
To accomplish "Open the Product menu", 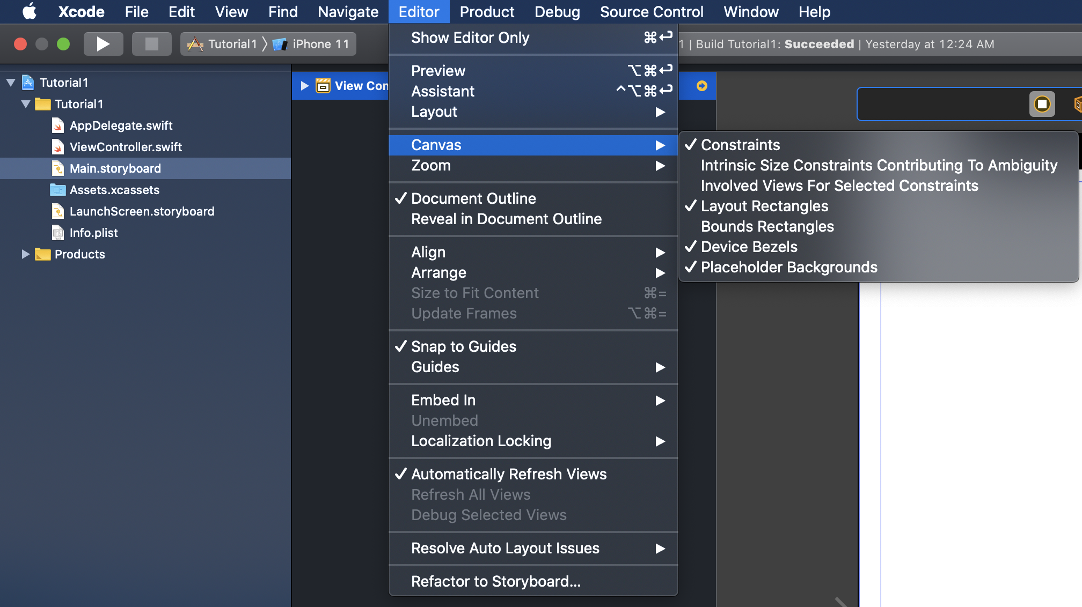I will coord(487,11).
